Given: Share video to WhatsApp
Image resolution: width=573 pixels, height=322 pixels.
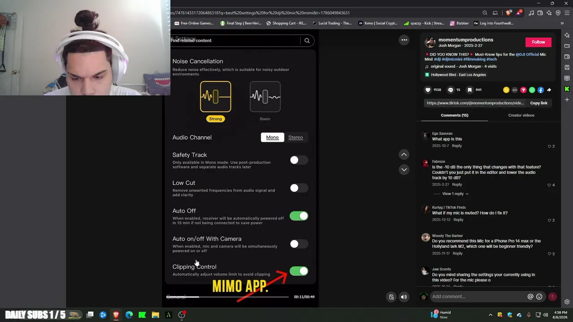Looking at the screenshot, I should 532,90.
